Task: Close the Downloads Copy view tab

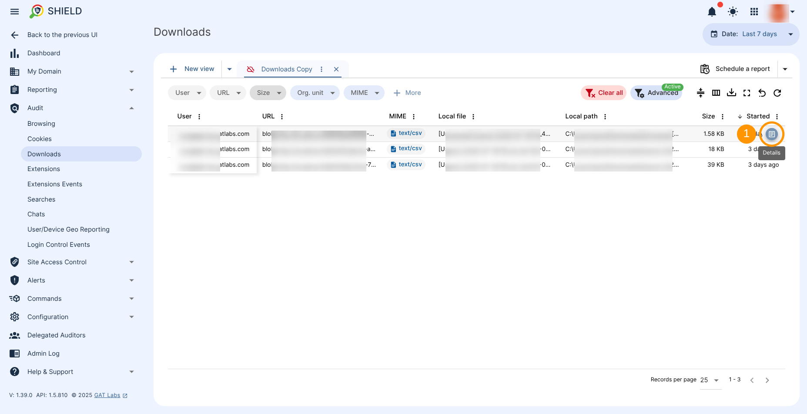Action: pos(336,69)
